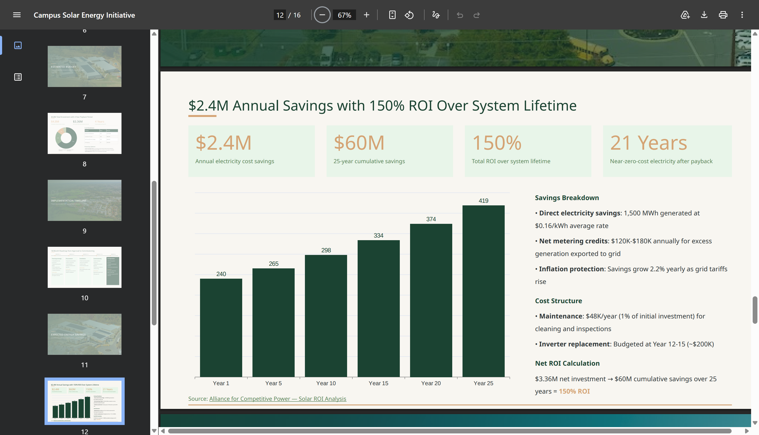Click the page number input field
759x435 pixels.
pos(280,15)
